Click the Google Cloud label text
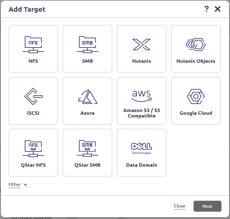The image size is (230, 219). click(x=196, y=113)
